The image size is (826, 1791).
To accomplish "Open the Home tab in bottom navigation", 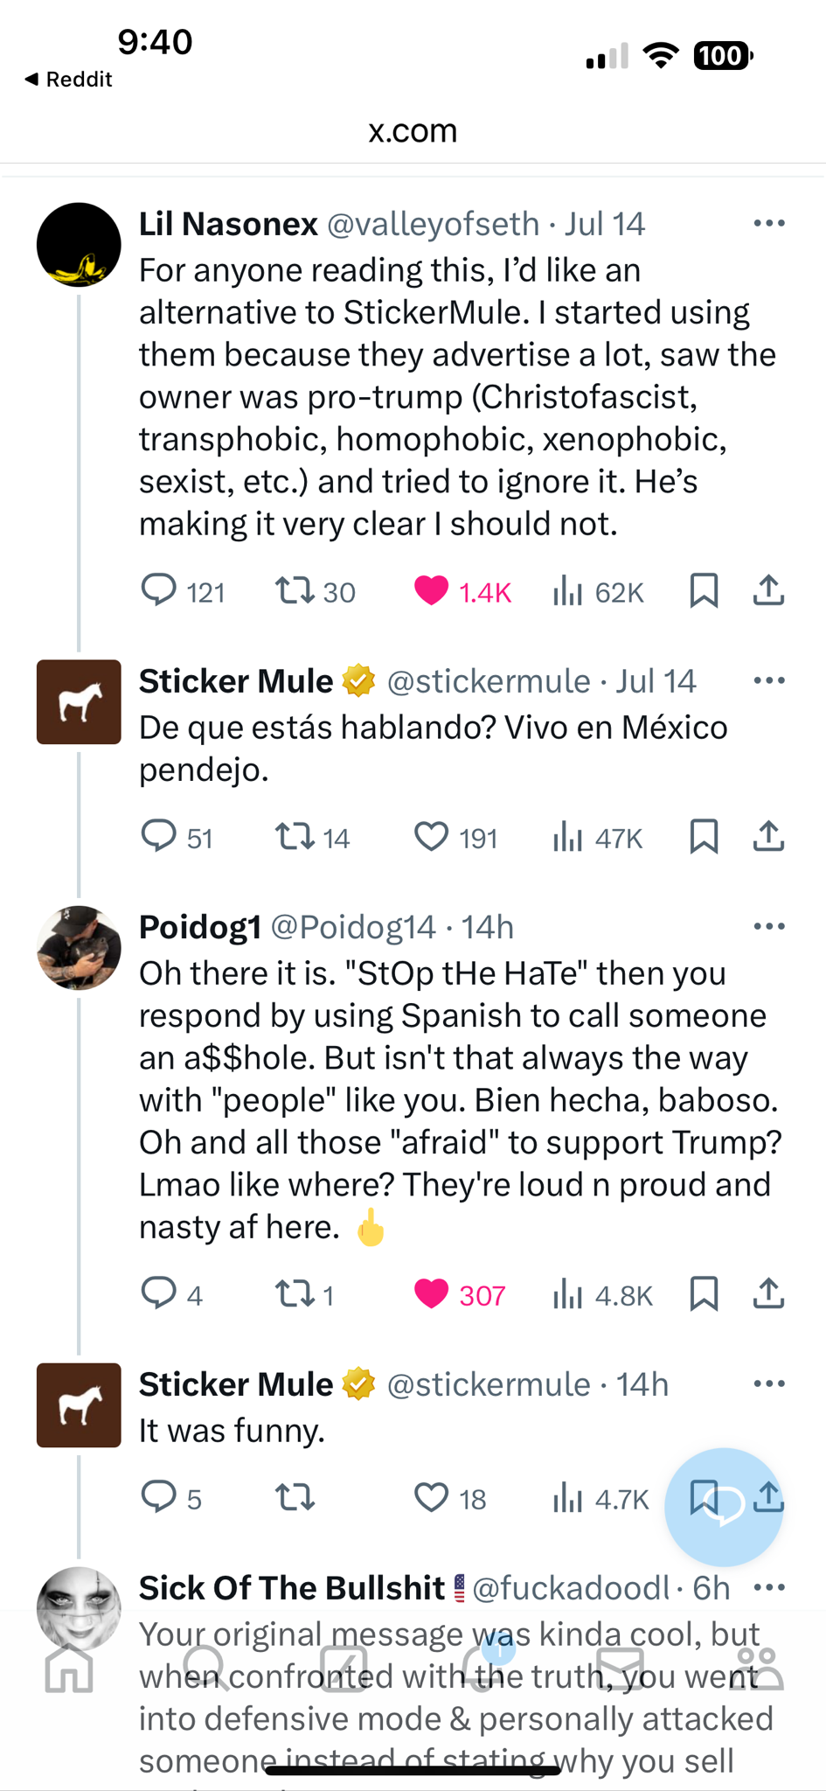I will [x=69, y=1669].
